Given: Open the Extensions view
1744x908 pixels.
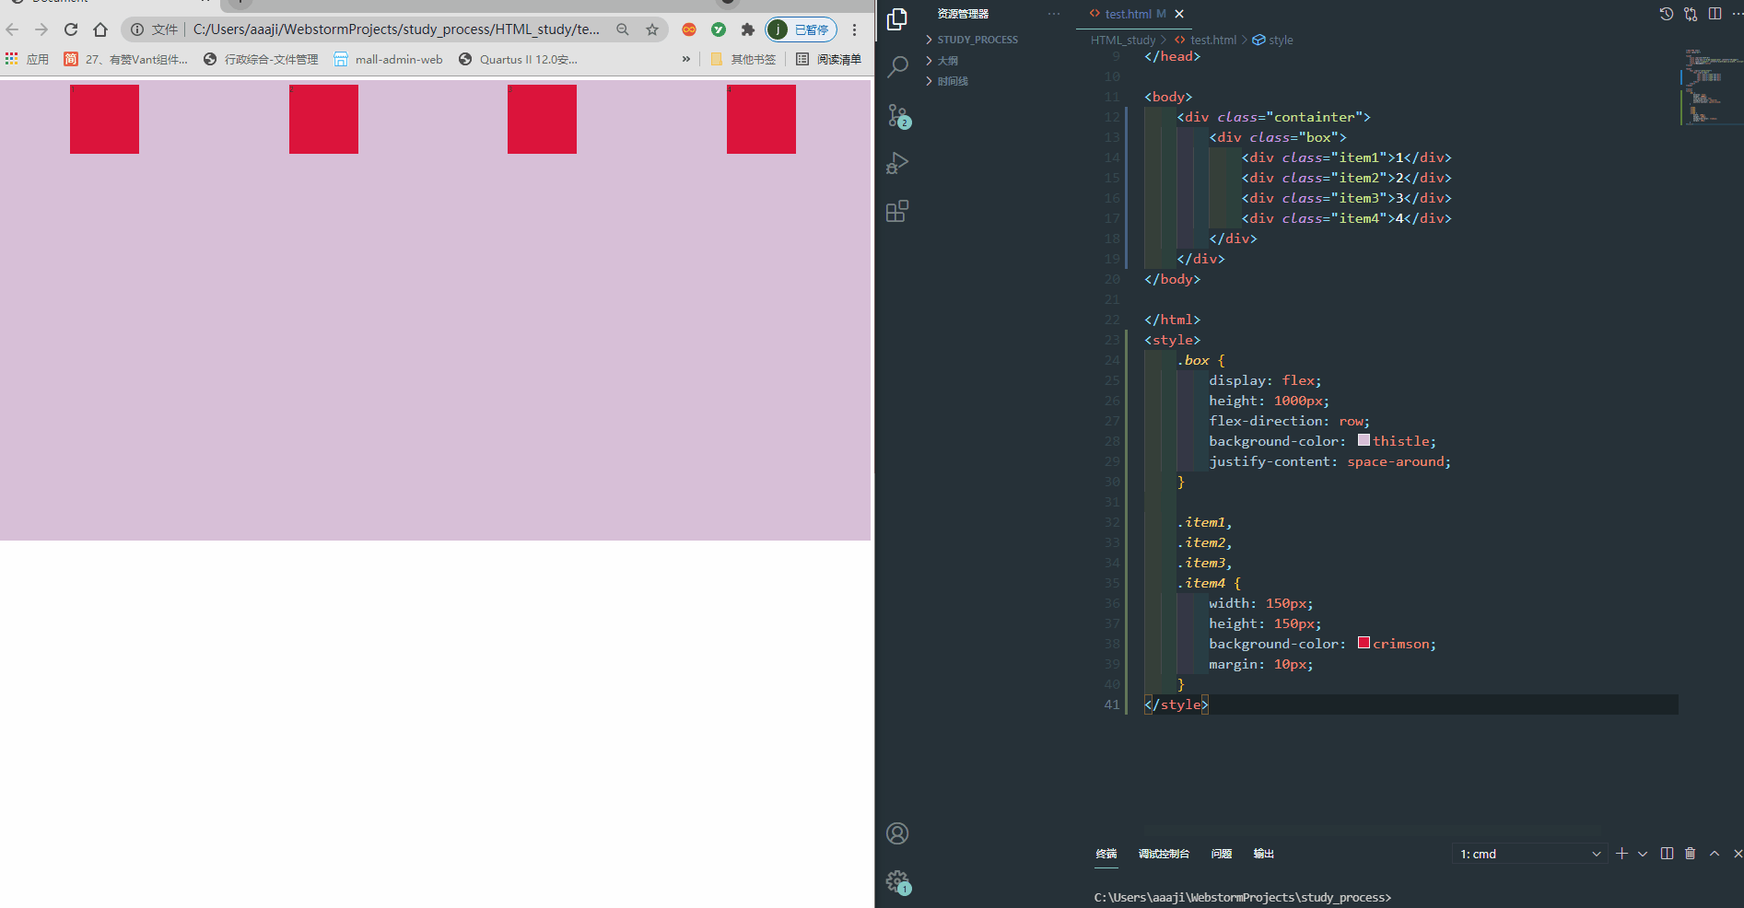Looking at the screenshot, I should (x=896, y=211).
